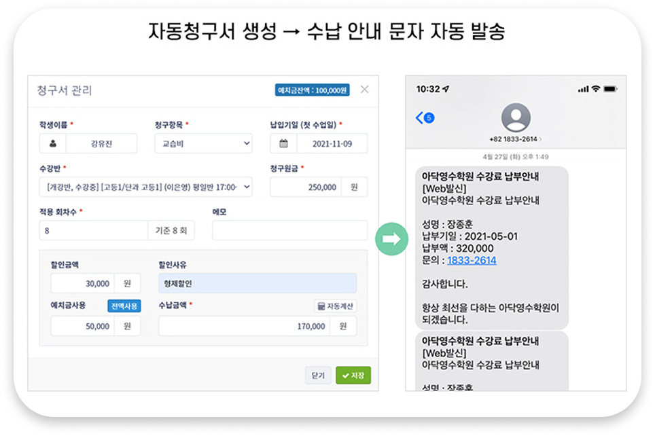Click the 예치금잔액 : 100,000원 badge
Screen dimensions: 655x436
[x=312, y=90]
